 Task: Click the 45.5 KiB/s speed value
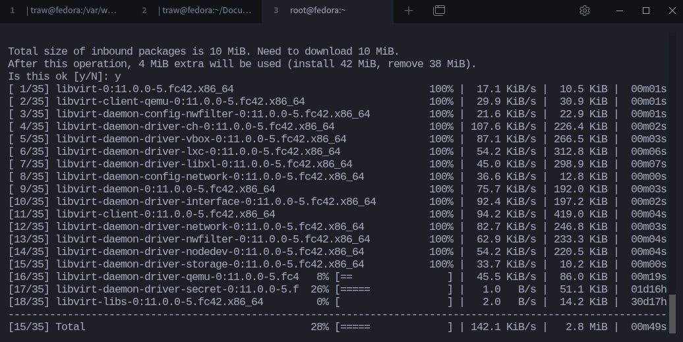click(x=506, y=277)
